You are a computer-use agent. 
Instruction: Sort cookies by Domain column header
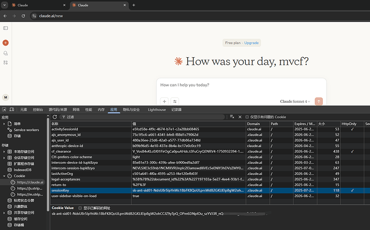[258, 124]
